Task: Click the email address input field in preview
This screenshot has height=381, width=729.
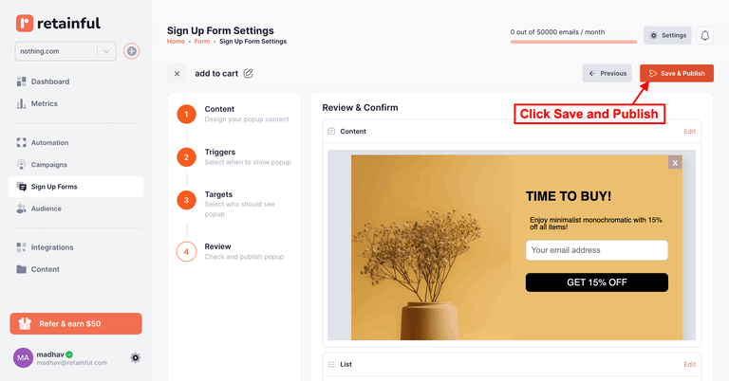Action: pyautogui.click(x=596, y=250)
